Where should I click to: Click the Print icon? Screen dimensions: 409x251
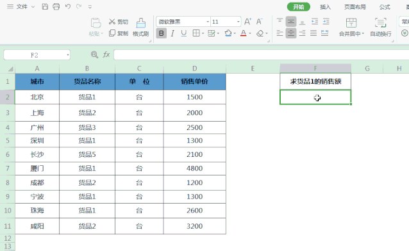pyautogui.click(x=56, y=6)
